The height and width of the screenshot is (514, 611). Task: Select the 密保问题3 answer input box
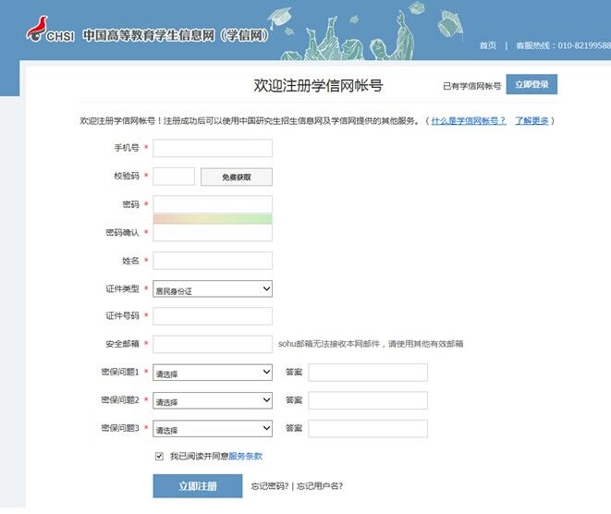(368, 429)
